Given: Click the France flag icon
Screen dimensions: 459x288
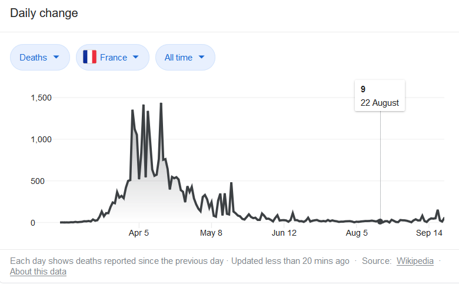Looking at the screenshot, I should (89, 57).
